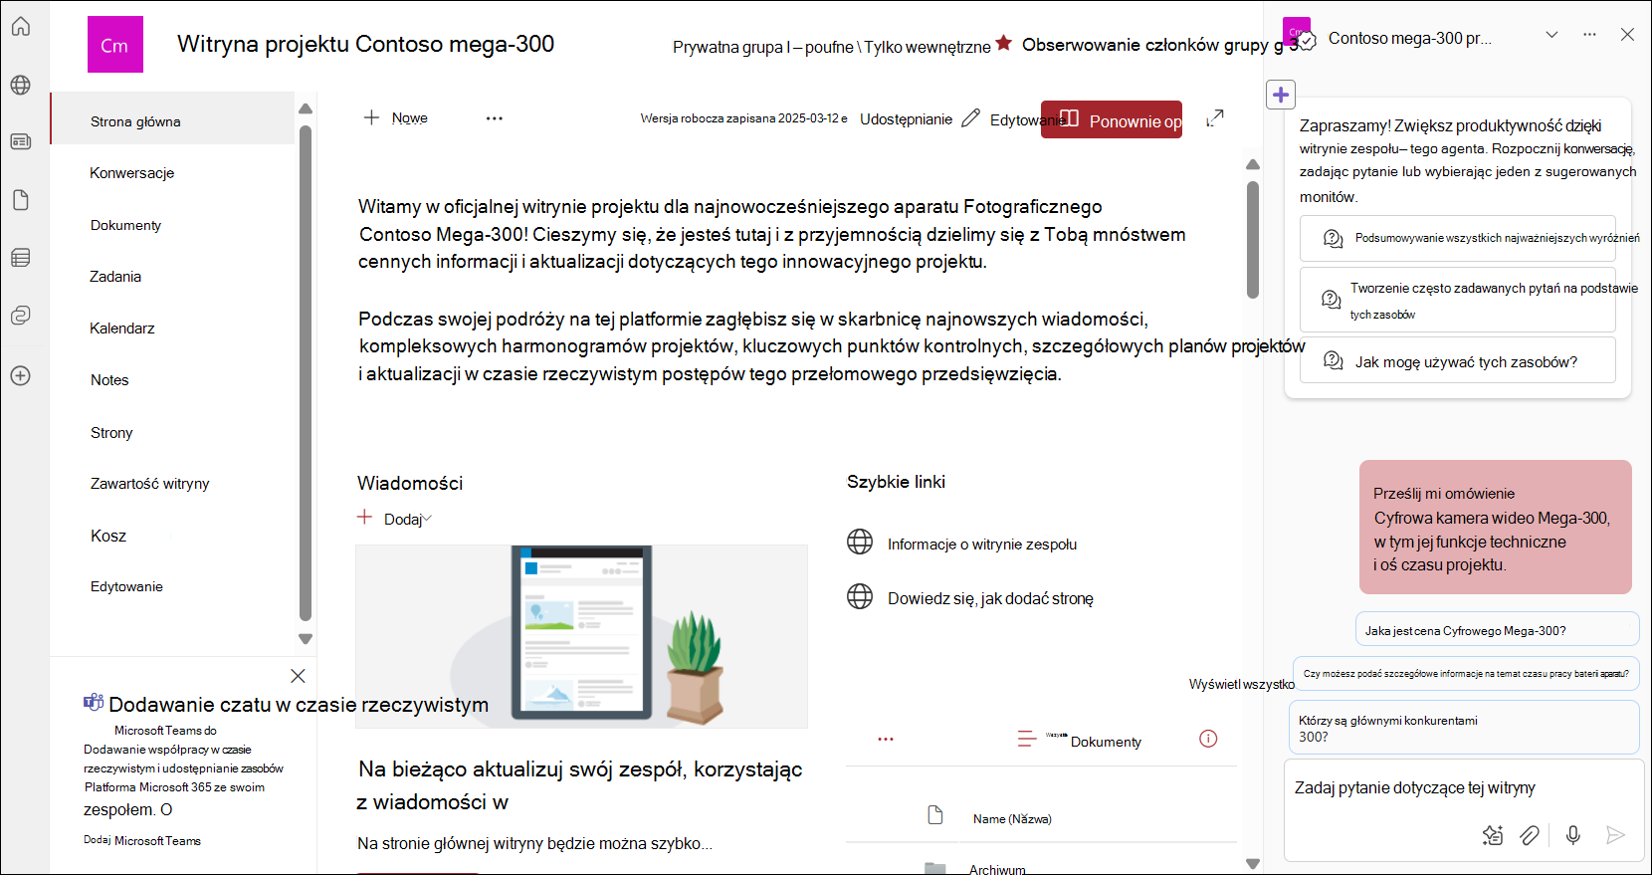Open the My lists icon in app bar
Screen dimensions: 1652x875
[x=21, y=258]
